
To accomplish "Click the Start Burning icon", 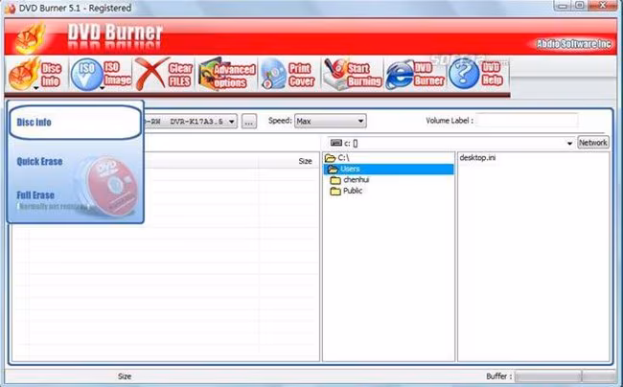I will pos(336,74).
